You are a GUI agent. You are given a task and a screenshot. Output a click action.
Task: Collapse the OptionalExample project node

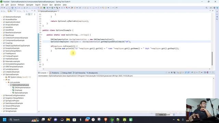point(2,74)
